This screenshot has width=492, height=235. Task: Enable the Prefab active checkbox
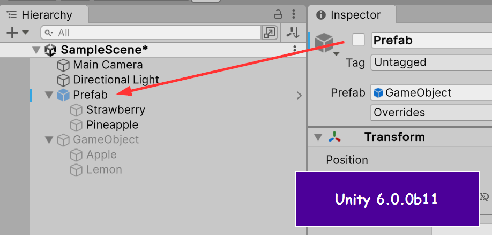[x=359, y=40]
